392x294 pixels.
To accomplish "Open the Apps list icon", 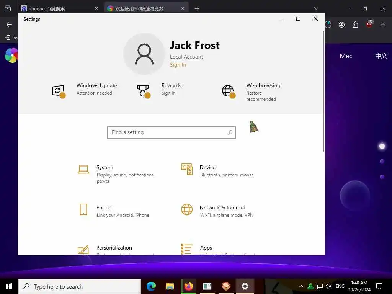I will click(187, 249).
